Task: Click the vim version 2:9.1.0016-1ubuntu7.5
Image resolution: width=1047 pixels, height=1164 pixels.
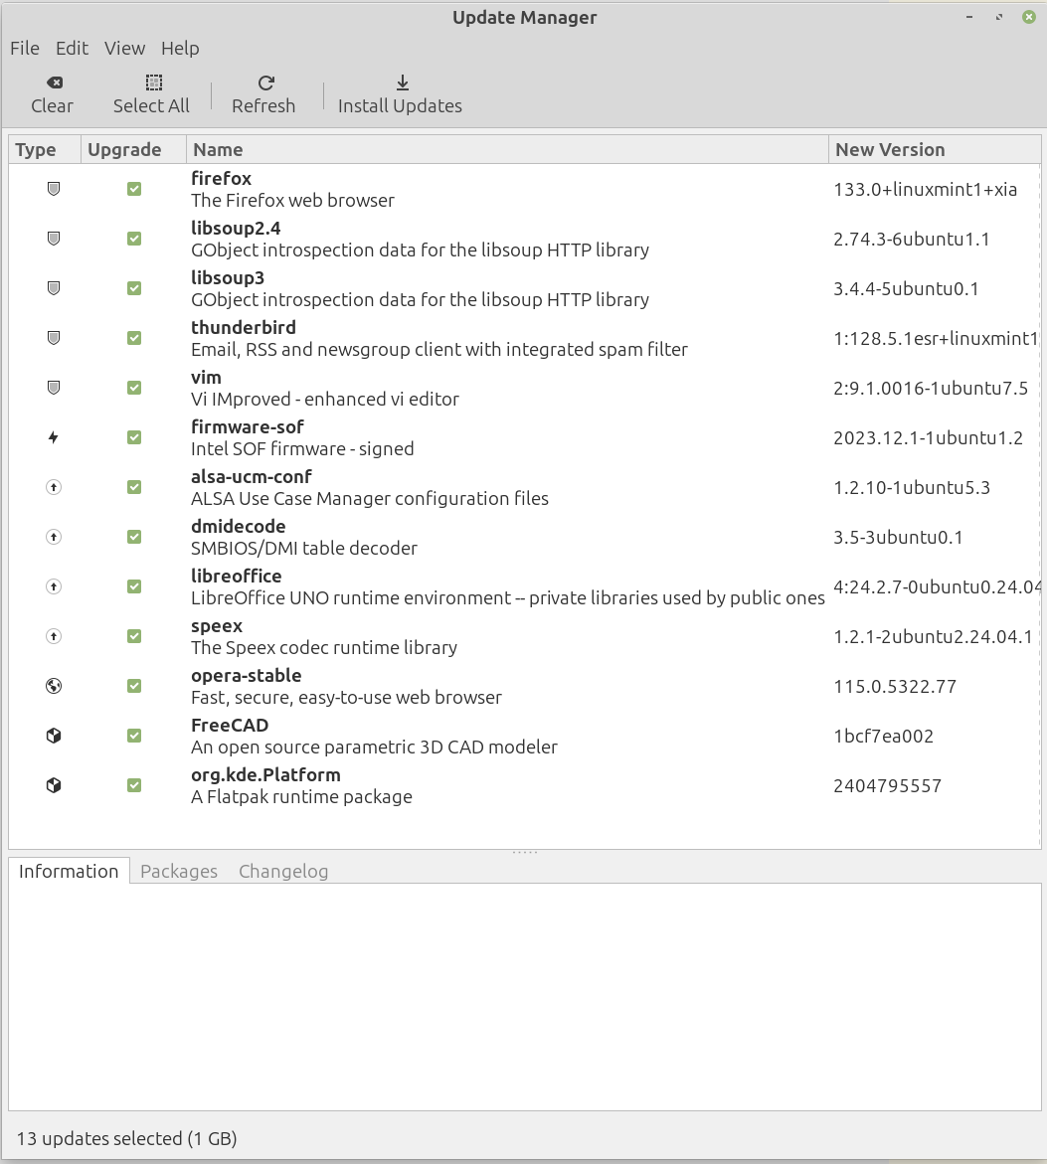Action: click(x=931, y=389)
